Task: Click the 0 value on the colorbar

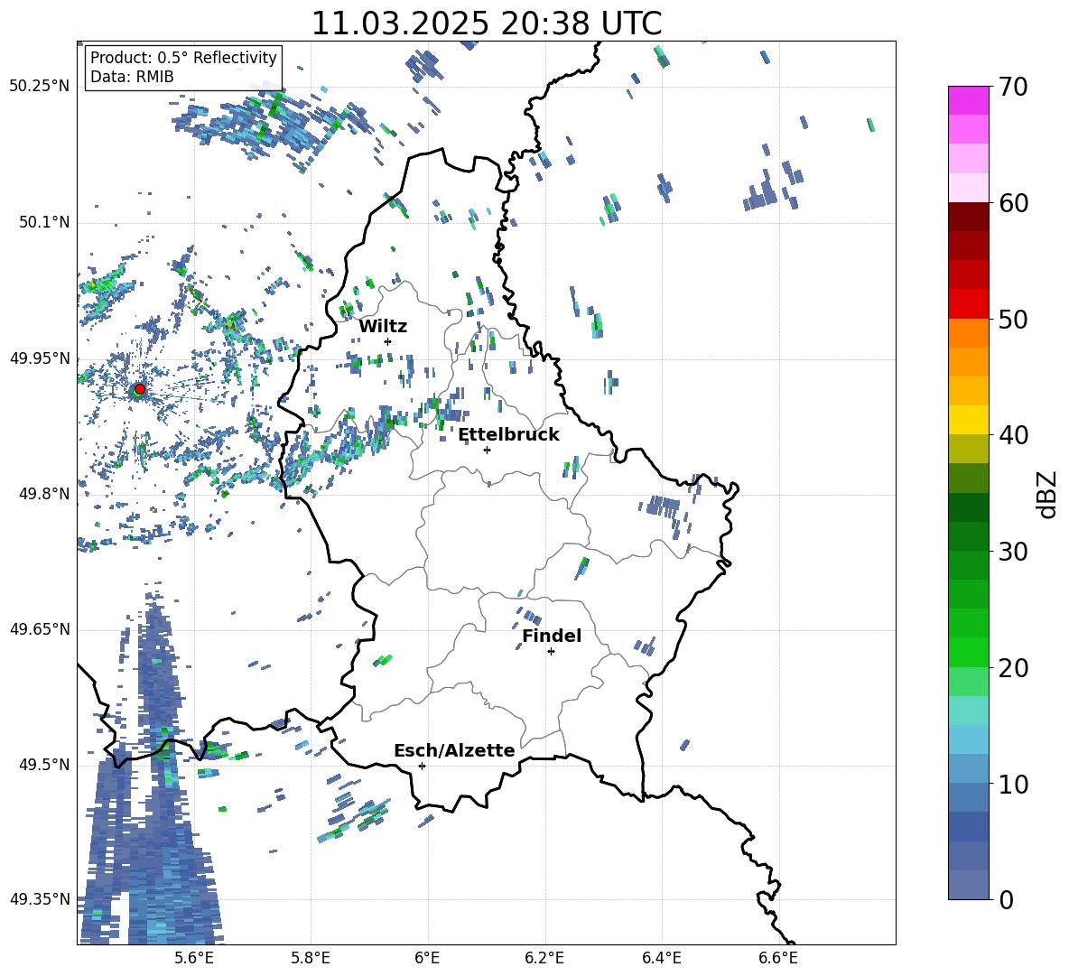Action: (1006, 899)
